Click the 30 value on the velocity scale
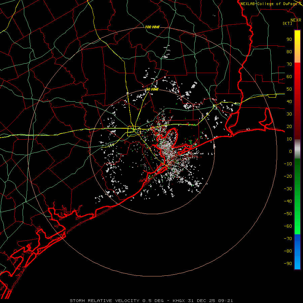Viewport: 303px width, 303px height. pos(289,114)
